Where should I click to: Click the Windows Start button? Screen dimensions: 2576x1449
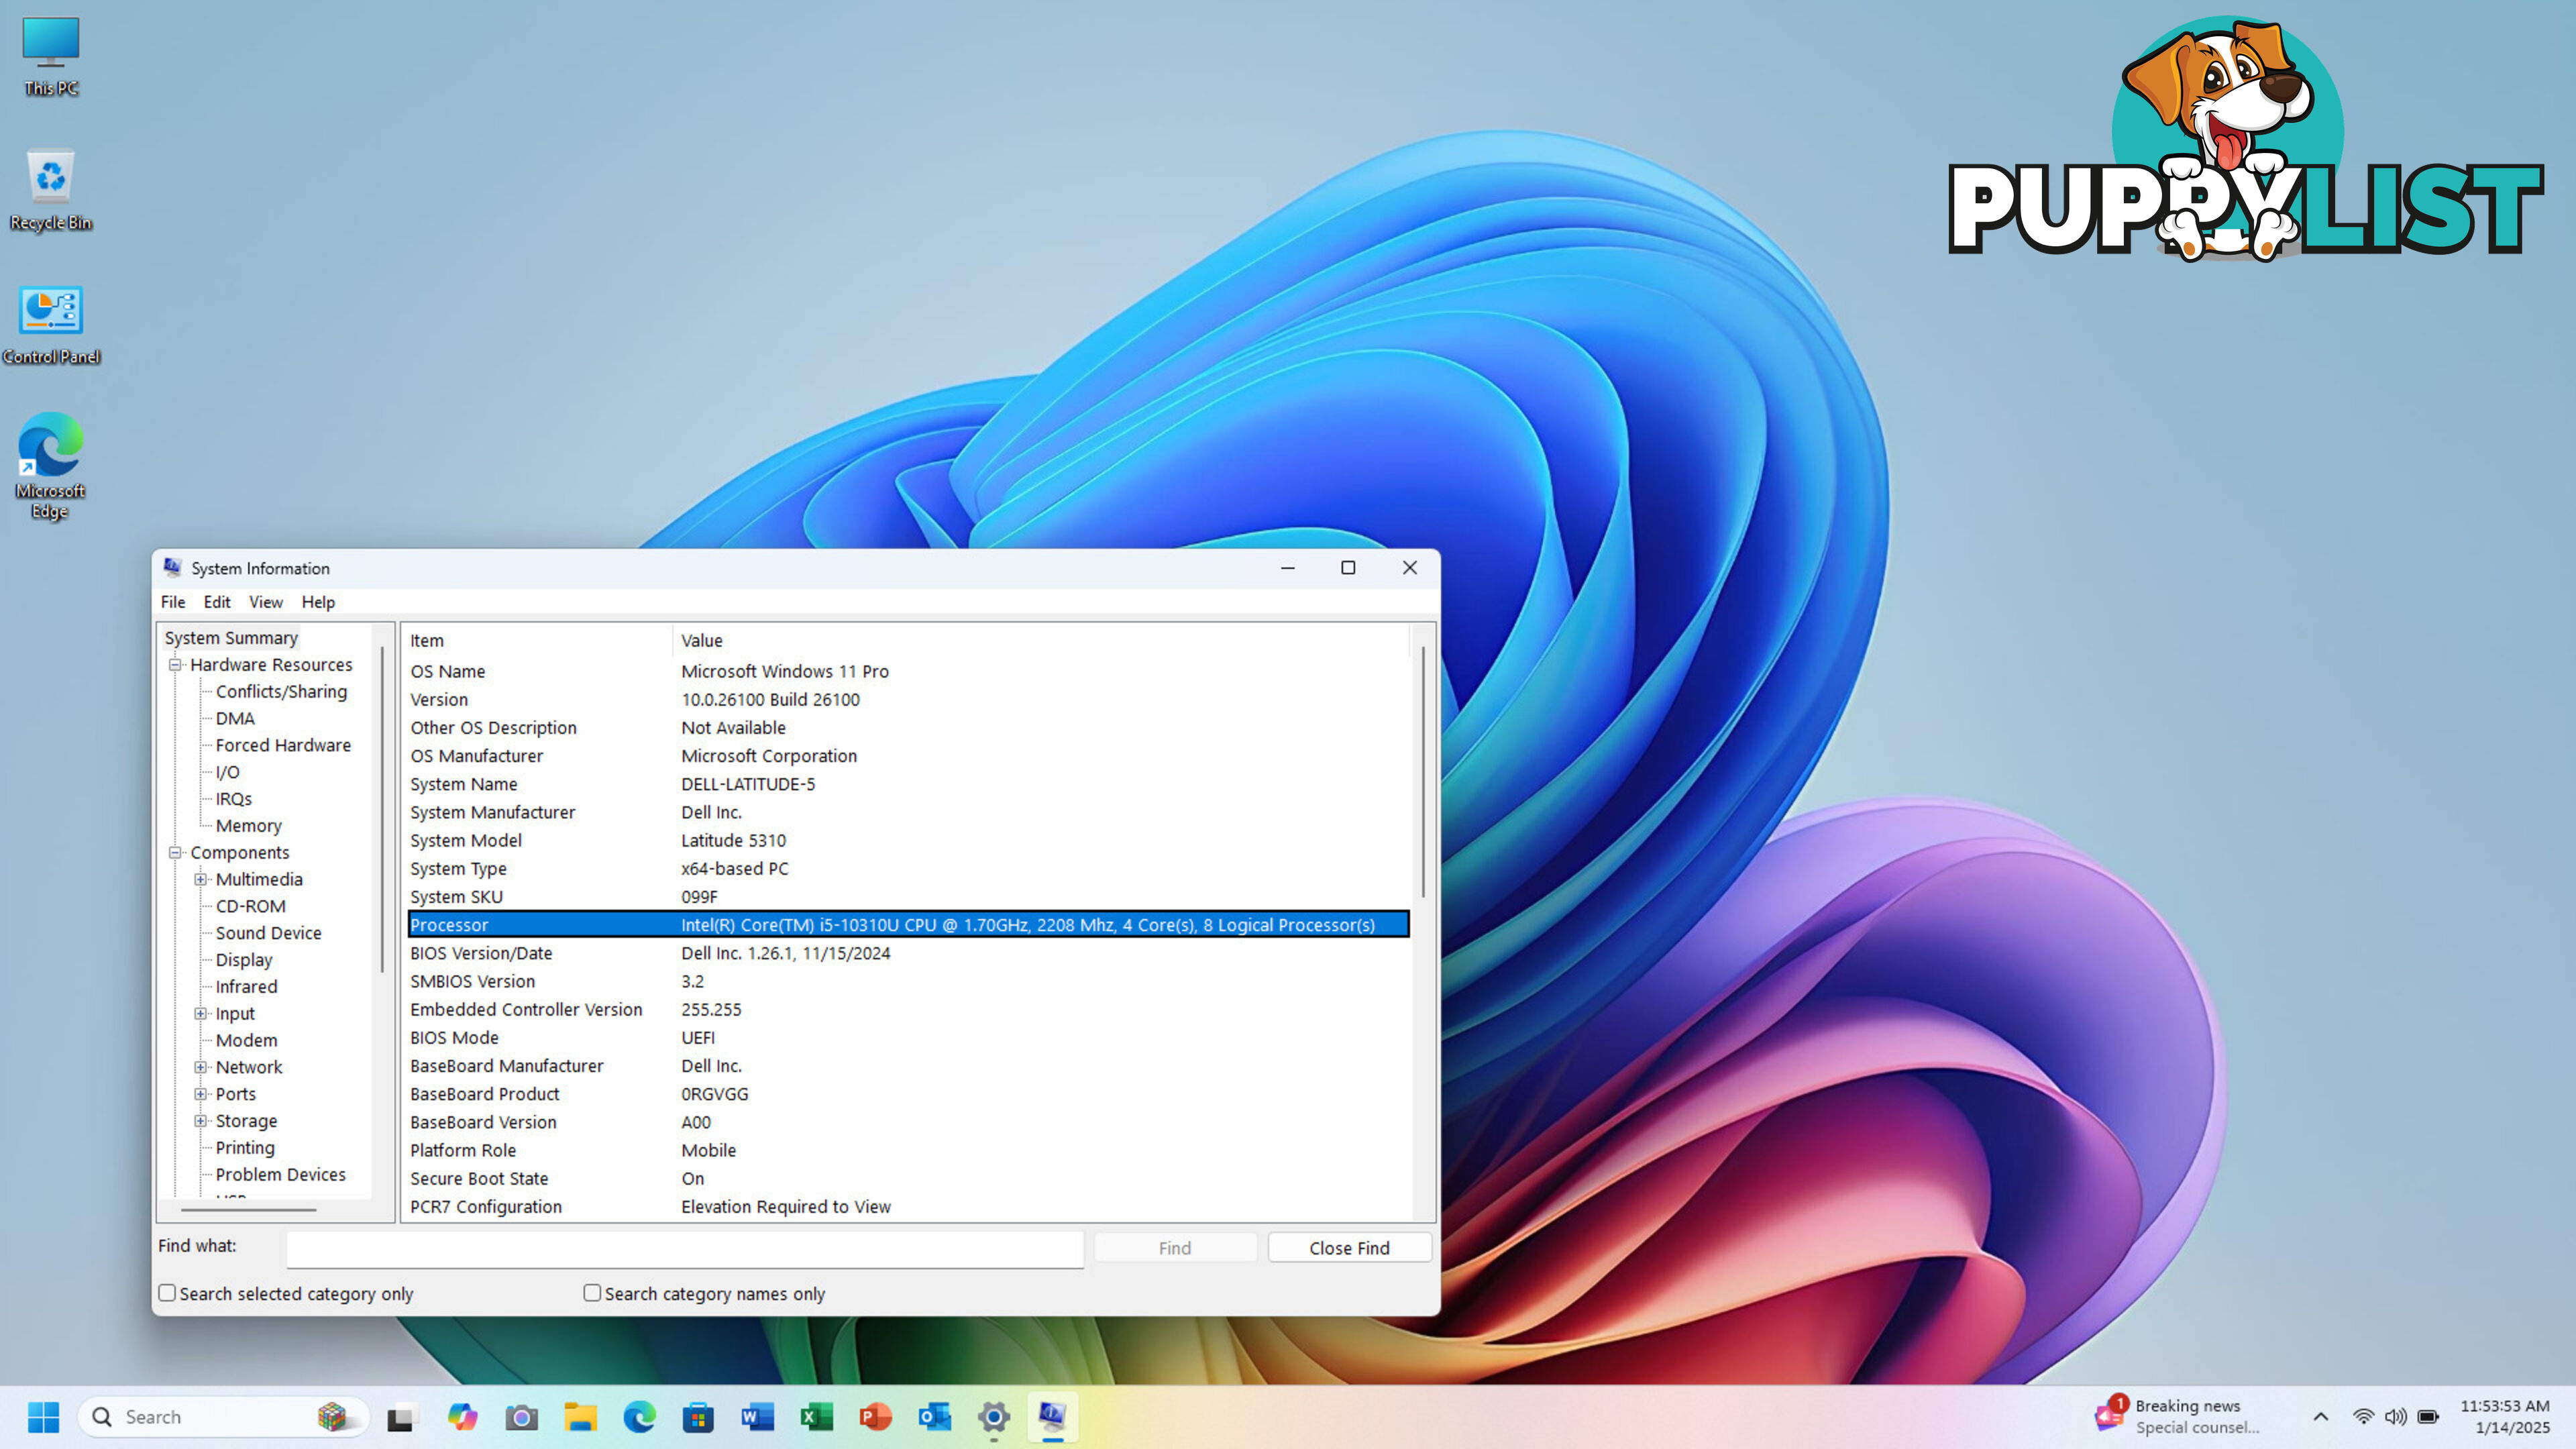(x=43, y=1417)
